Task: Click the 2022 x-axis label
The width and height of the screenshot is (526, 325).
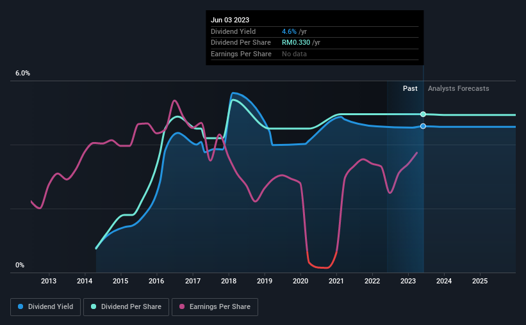Action: pos(372,281)
